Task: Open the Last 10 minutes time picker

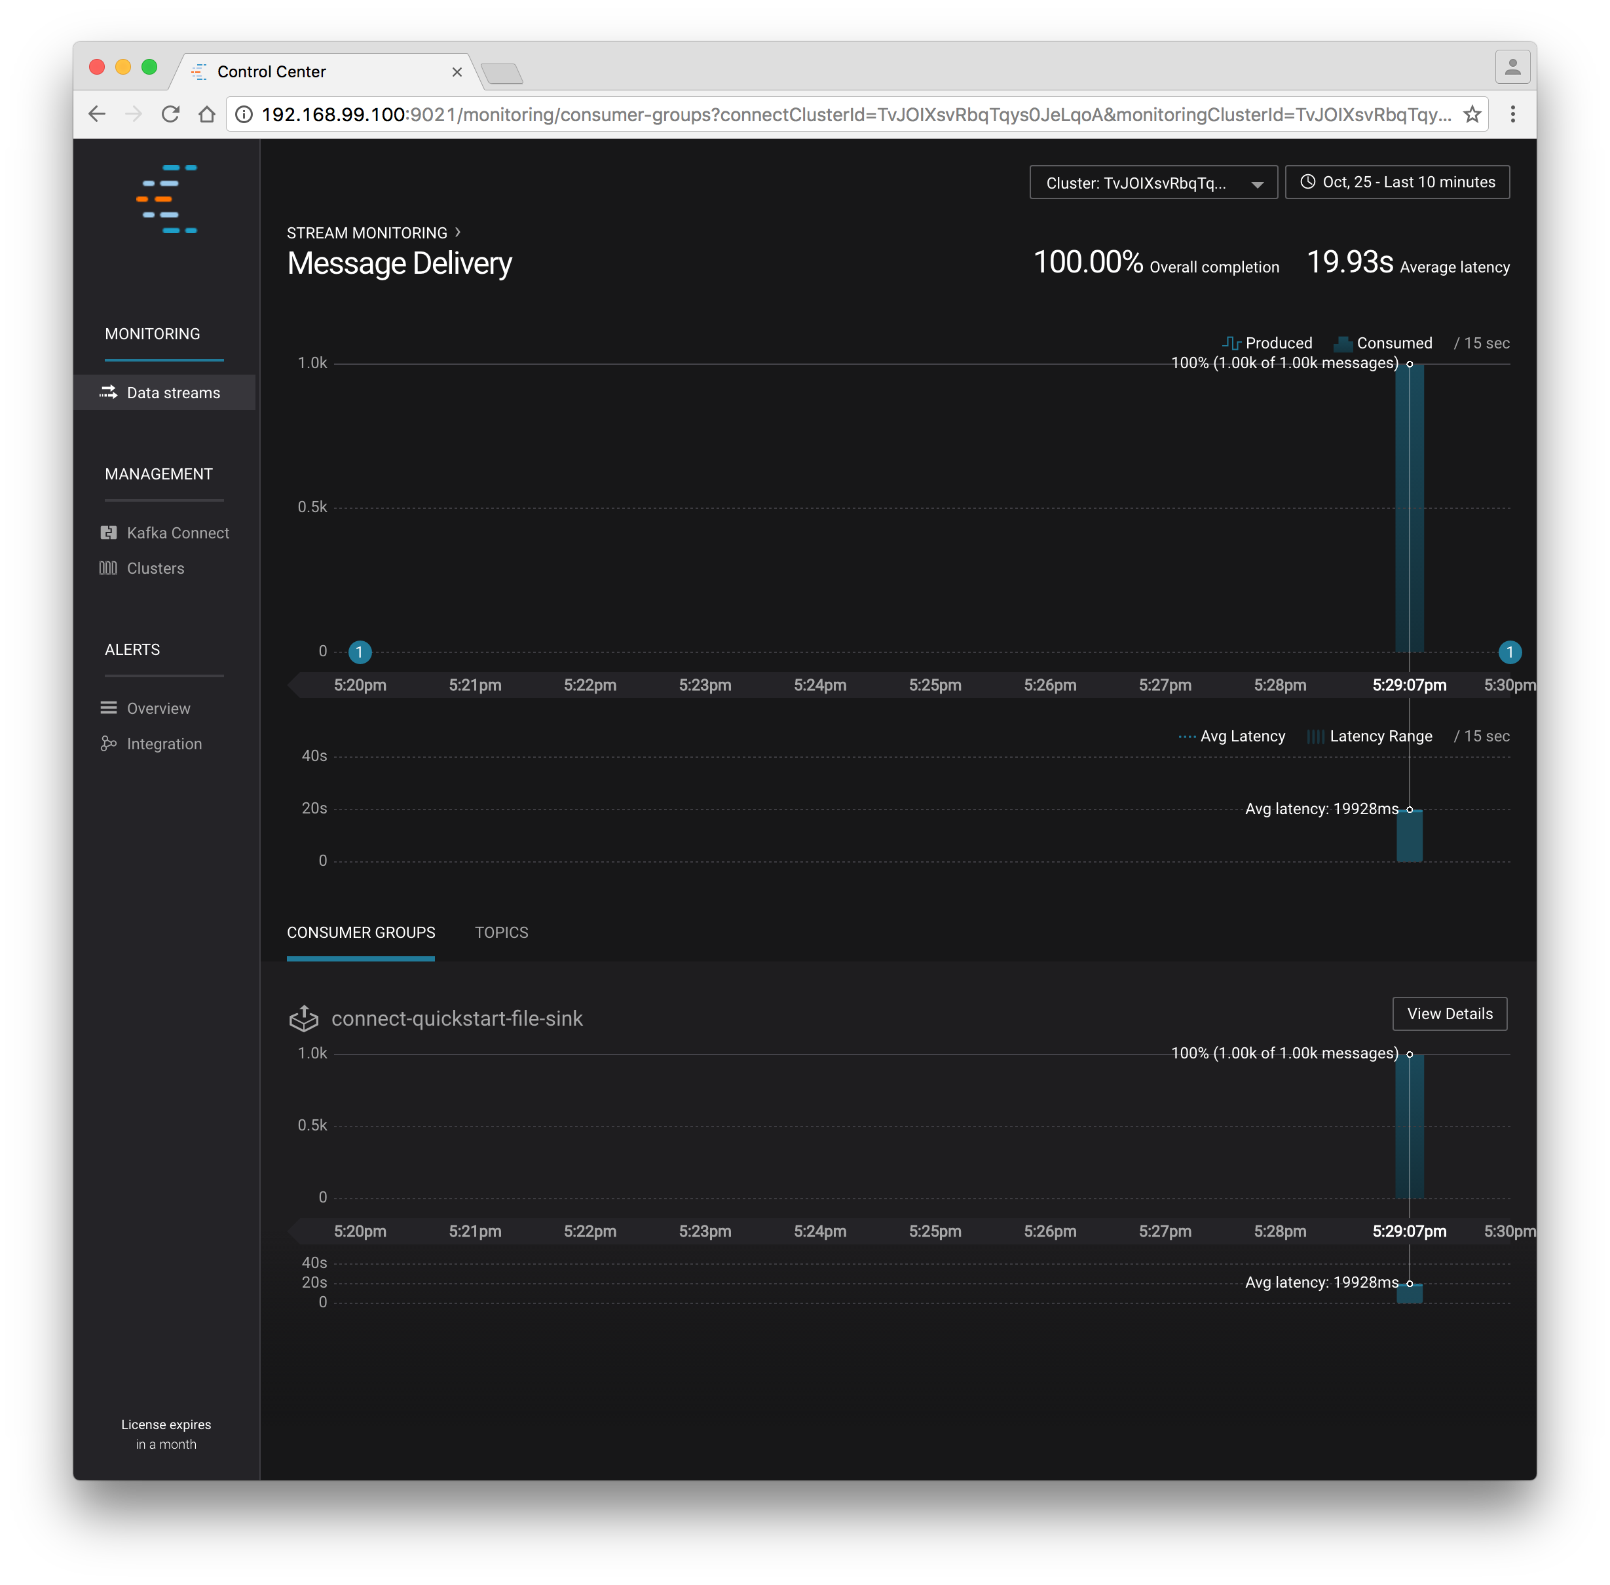Action: tap(1397, 182)
